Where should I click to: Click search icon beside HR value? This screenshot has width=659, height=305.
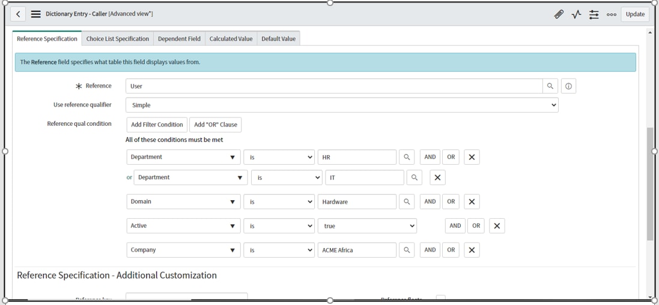407,158
